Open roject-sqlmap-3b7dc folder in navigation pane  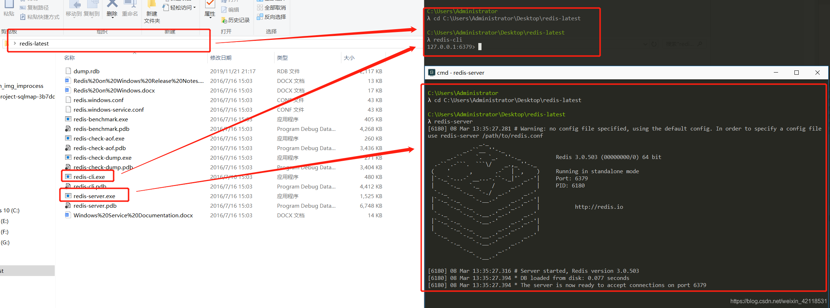pyautogui.click(x=27, y=97)
